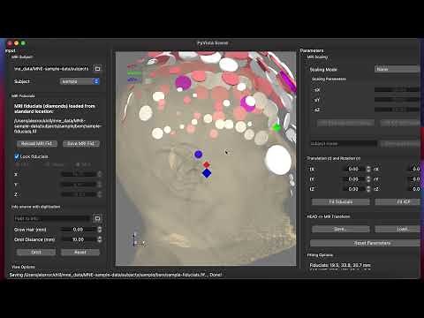Select the red diamond nasion fiducial marker
The height and width of the screenshot is (318, 424).
click(207, 164)
